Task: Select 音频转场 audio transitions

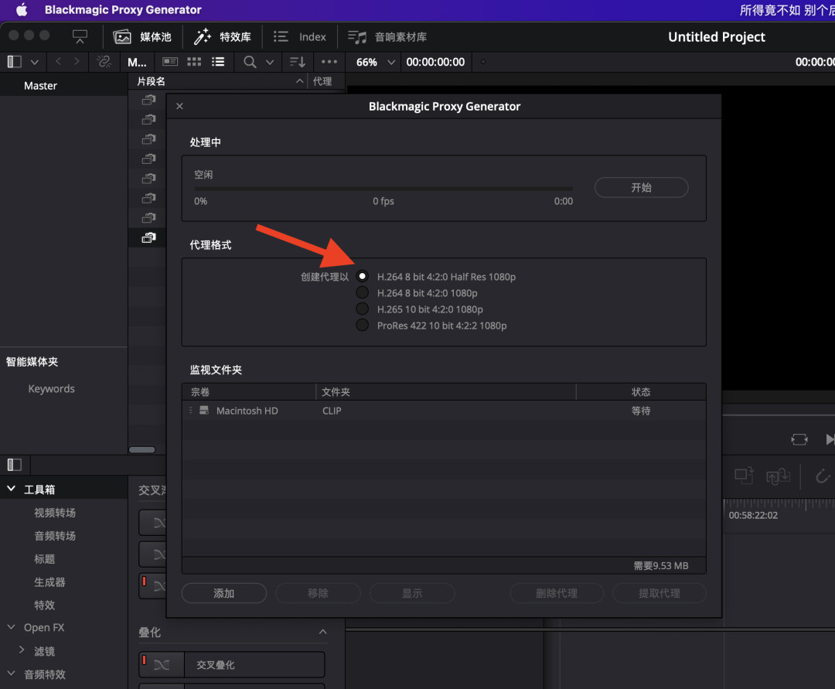Action: [55, 536]
